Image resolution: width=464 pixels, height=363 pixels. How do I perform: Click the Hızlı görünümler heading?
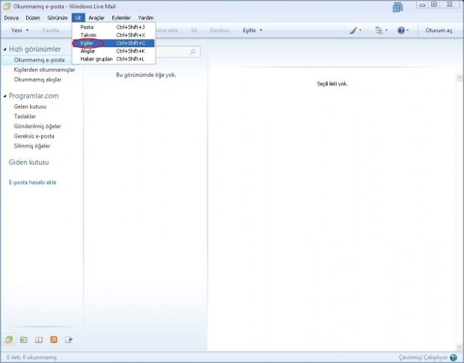click(35, 49)
